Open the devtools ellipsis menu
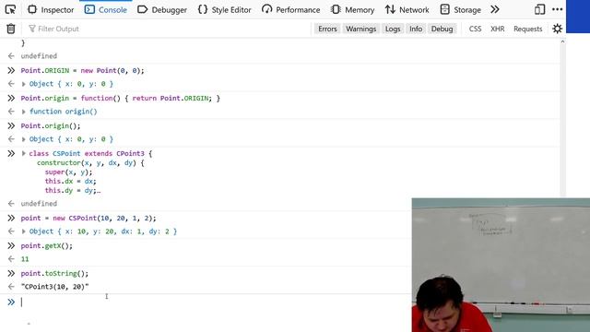 (557, 10)
